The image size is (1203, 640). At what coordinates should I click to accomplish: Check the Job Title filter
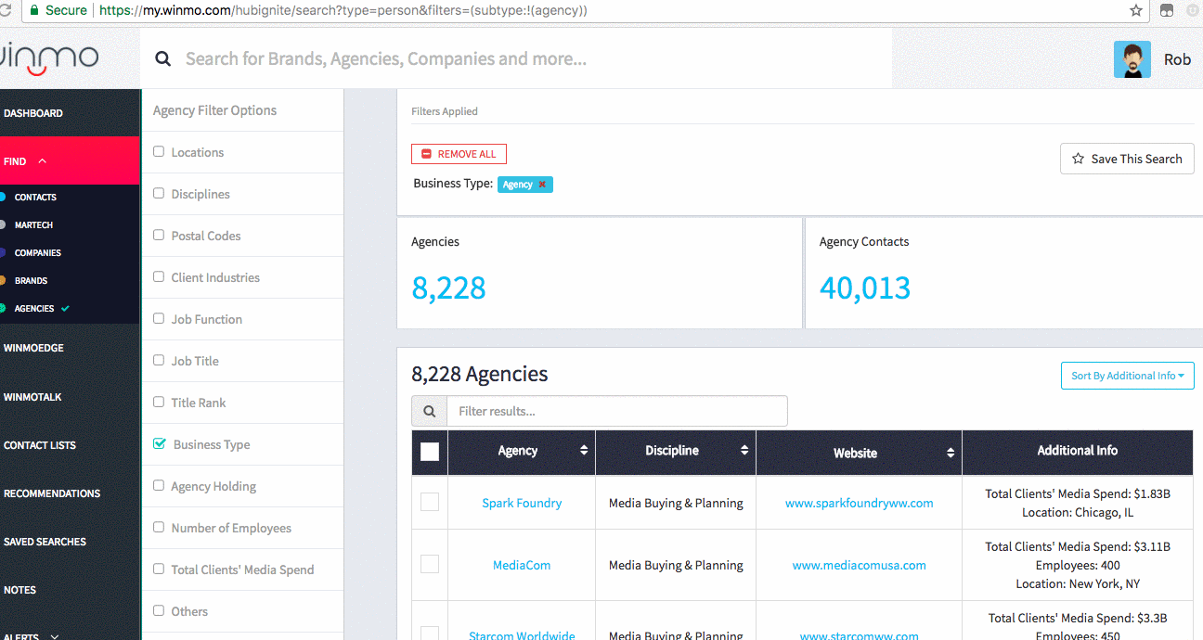click(159, 360)
